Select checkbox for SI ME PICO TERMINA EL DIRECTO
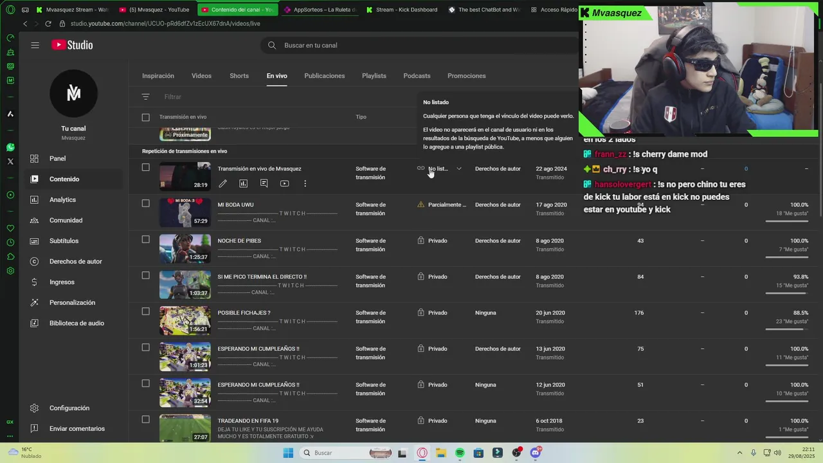The width and height of the screenshot is (823, 463). pyautogui.click(x=145, y=275)
